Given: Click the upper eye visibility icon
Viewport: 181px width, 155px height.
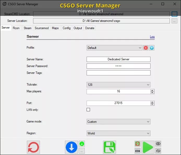Looking at the screenshot, I should point(158,144).
